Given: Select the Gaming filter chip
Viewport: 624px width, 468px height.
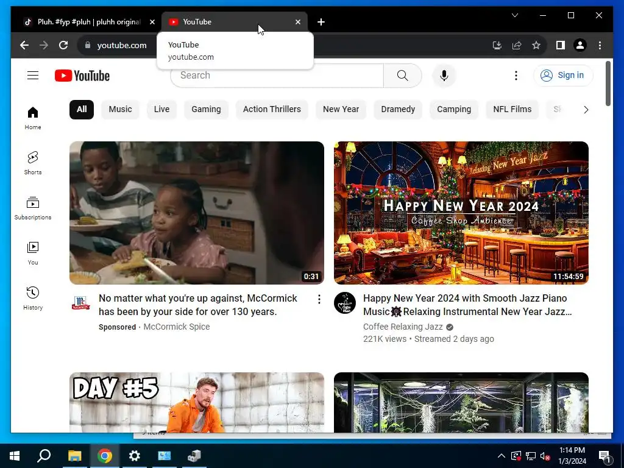Looking at the screenshot, I should pyautogui.click(x=206, y=110).
